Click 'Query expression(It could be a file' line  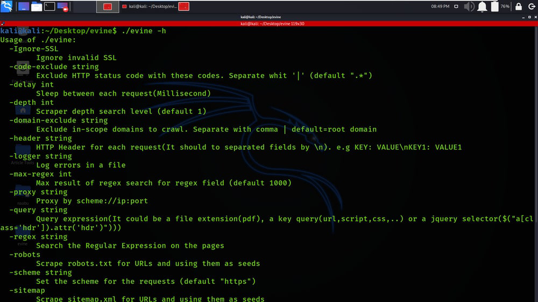[x=285, y=219]
